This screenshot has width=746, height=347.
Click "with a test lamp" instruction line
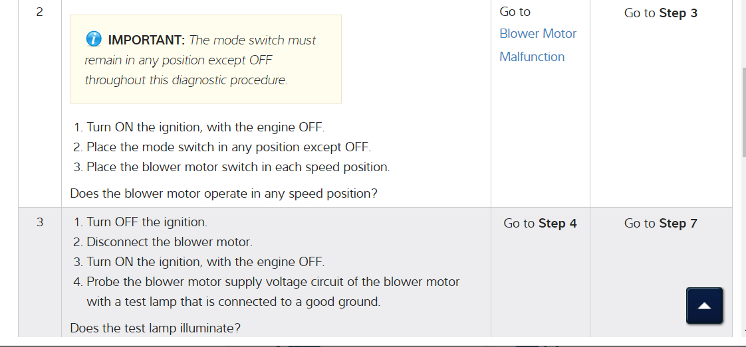[x=233, y=302]
